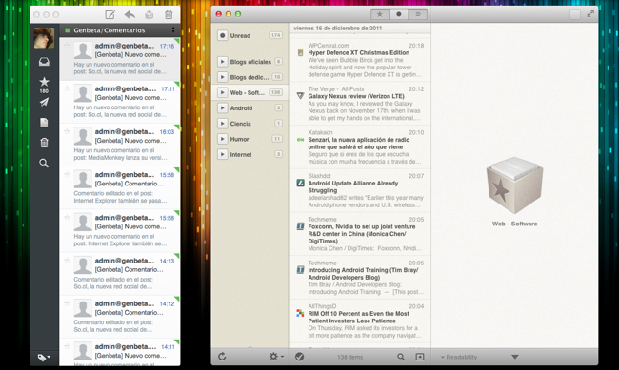Show starred items in Reeder
Screen dimensions: 619x370
pyautogui.click(x=380, y=14)
